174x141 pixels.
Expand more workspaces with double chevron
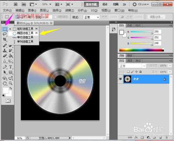click(x=124, y=5)
